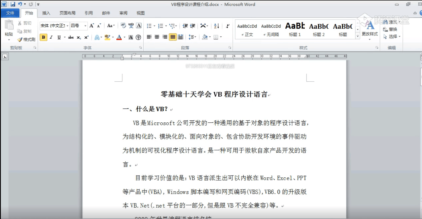Screen dimensions: 422x219
Task: Toggle Italic formatting
Action: pyautogui.click(x=51, y=37)
